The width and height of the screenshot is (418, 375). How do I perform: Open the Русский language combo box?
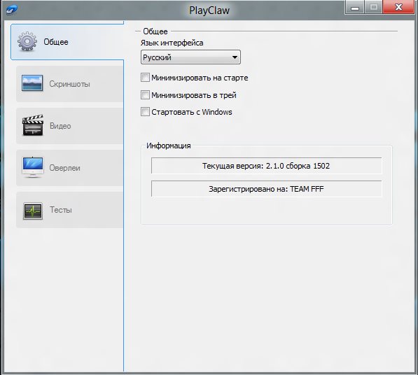(190, 57)
